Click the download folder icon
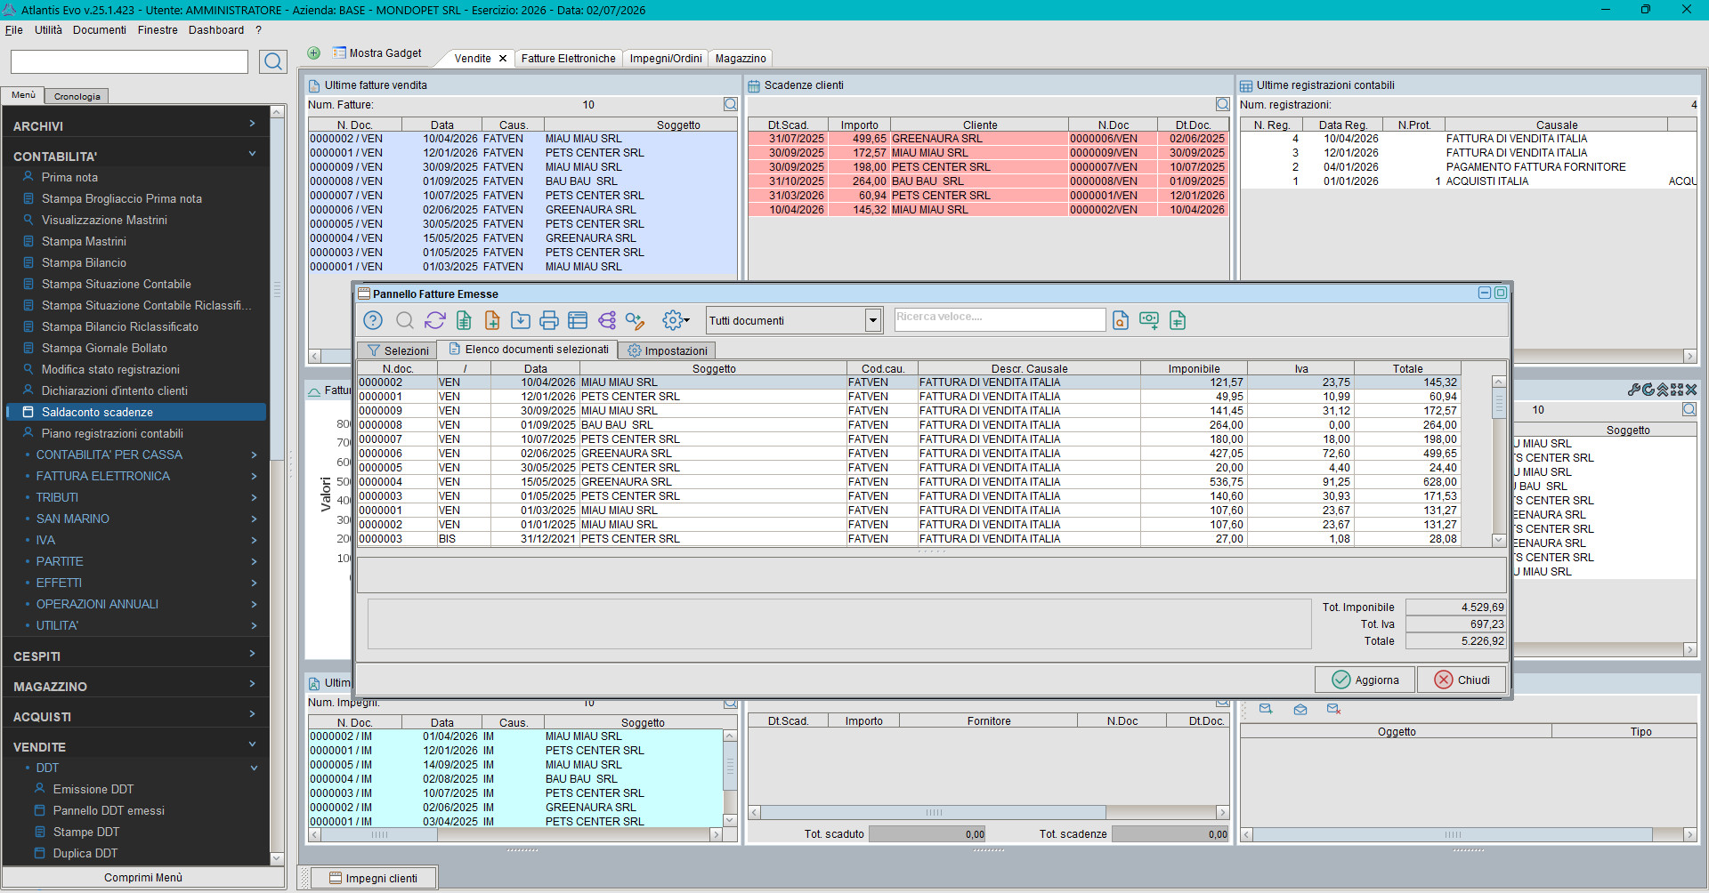The image size is (1709, 893). (521, 320)
